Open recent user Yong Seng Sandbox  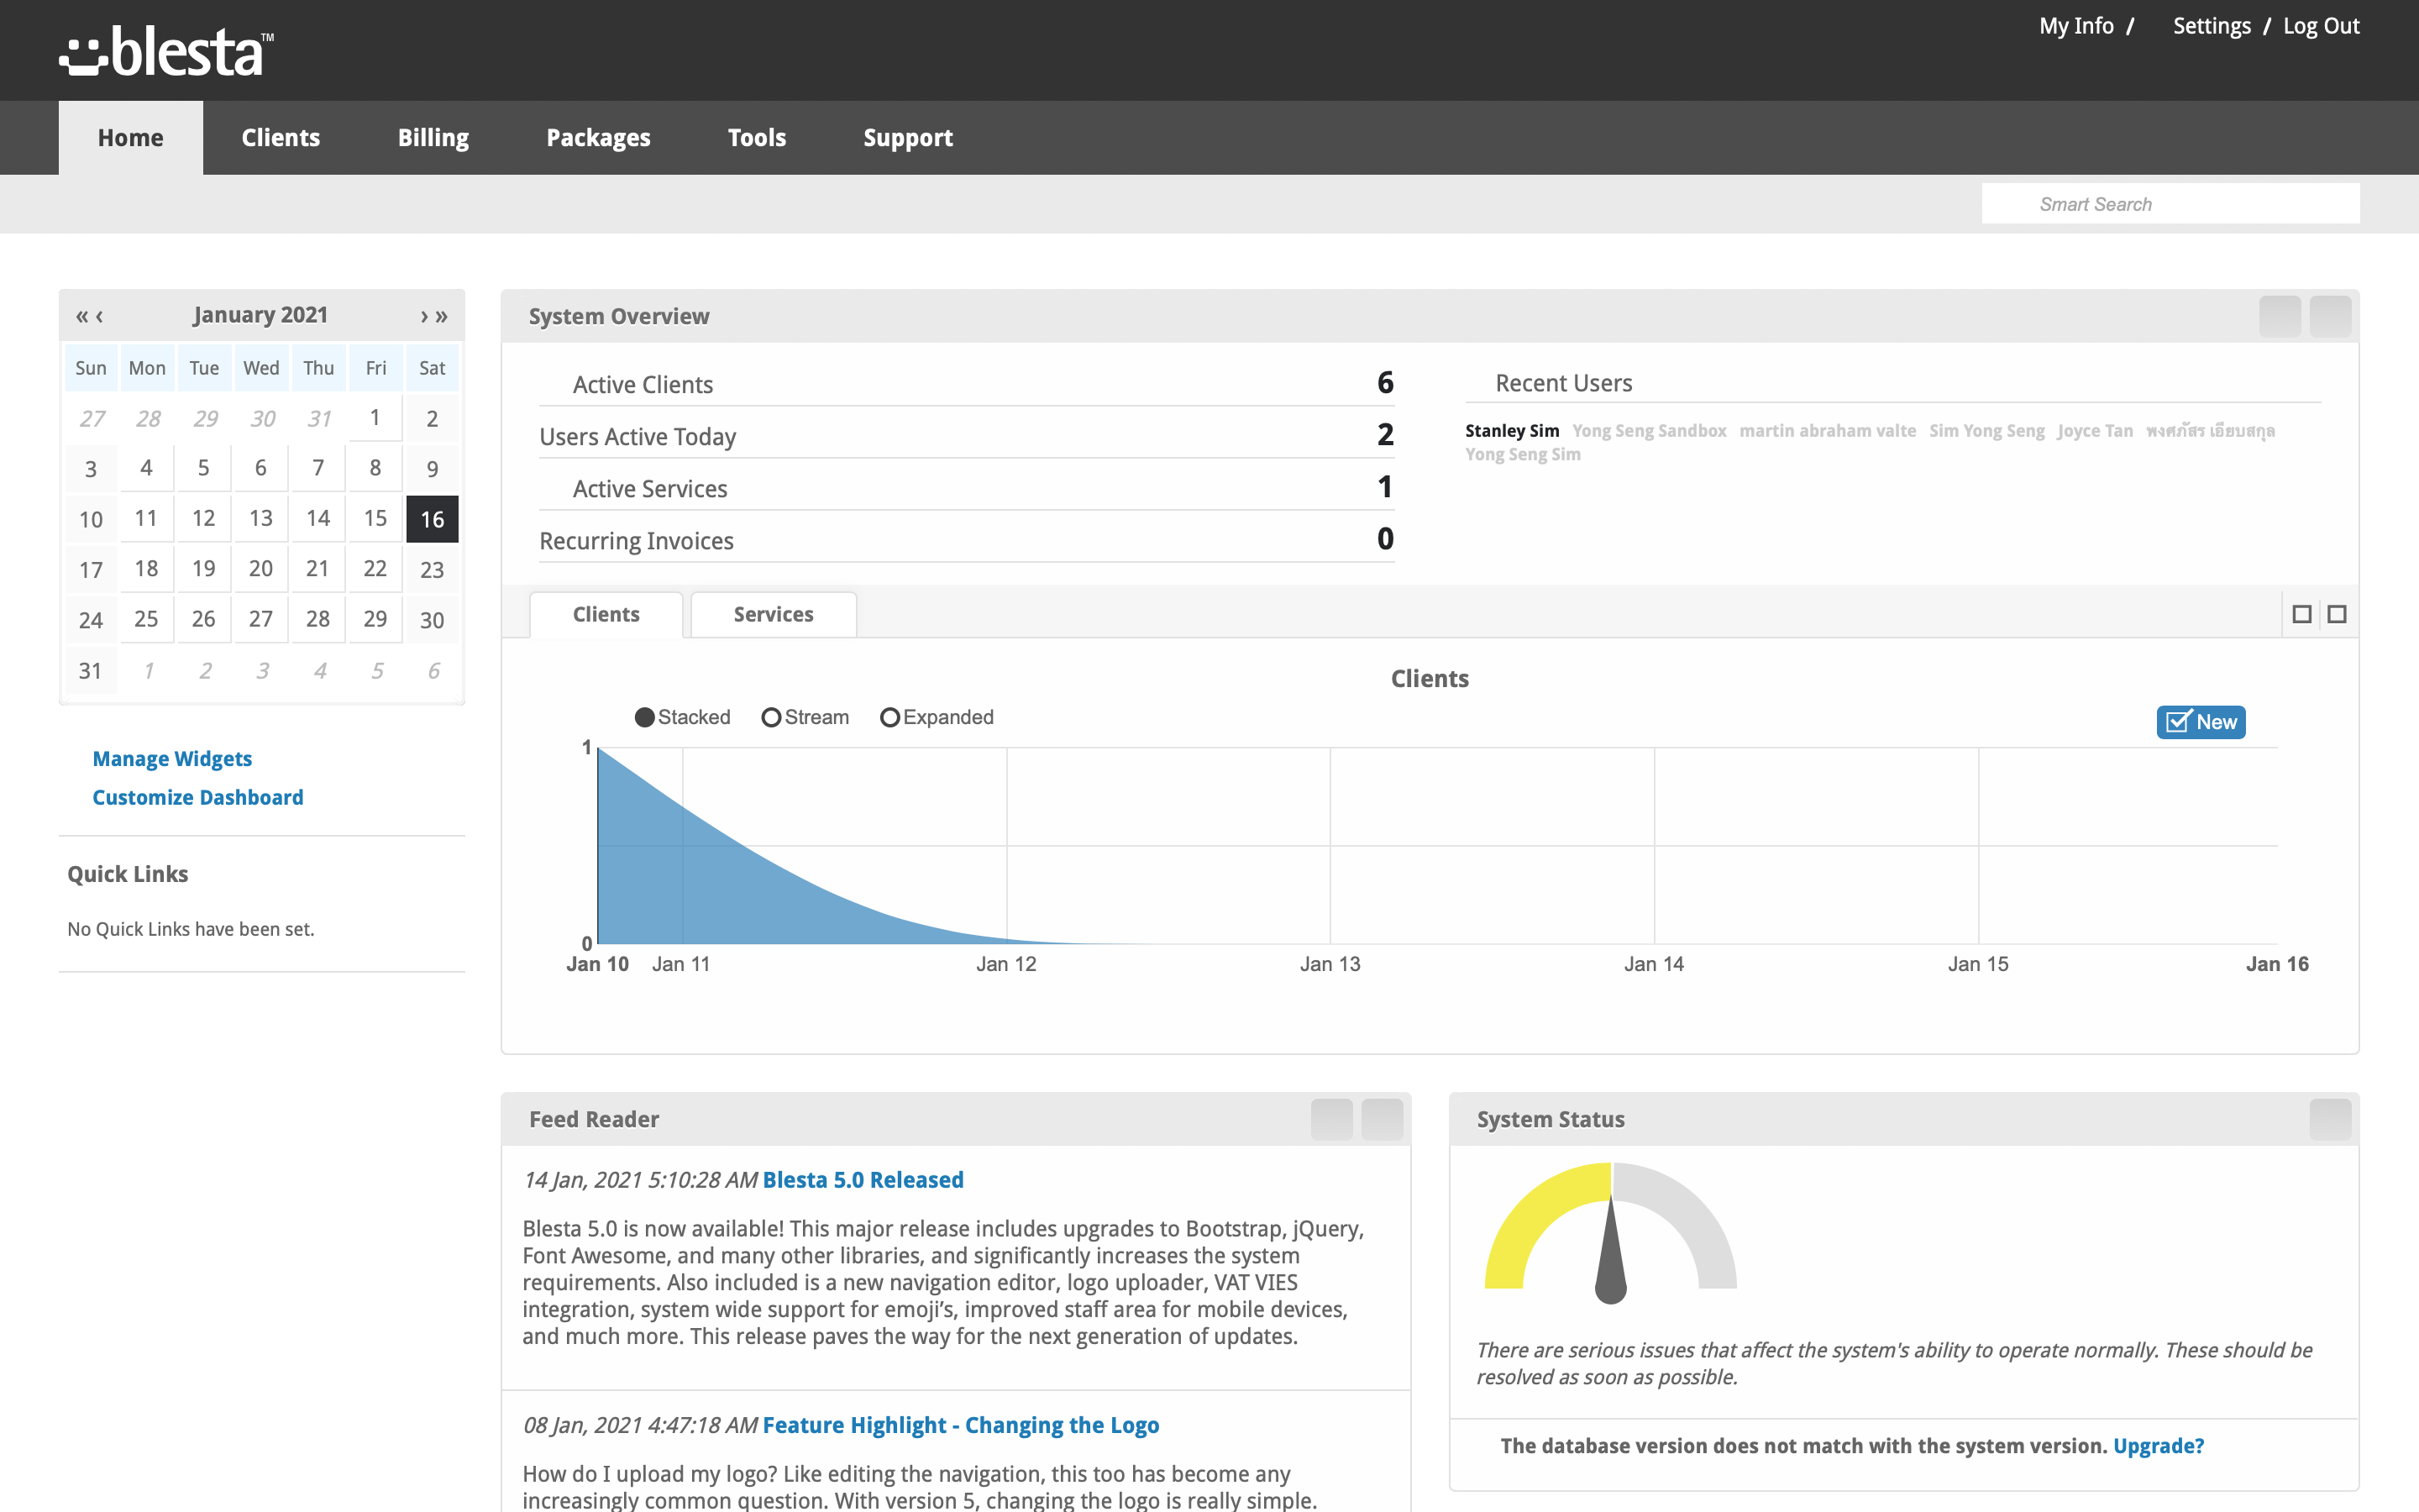point(1650,431)
